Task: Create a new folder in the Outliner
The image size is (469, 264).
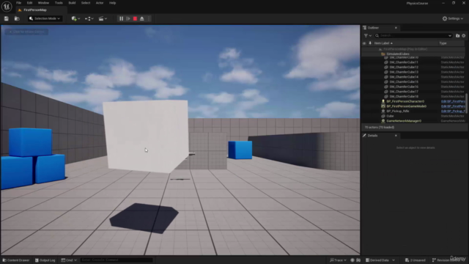Action: click(x=457, y=36)
